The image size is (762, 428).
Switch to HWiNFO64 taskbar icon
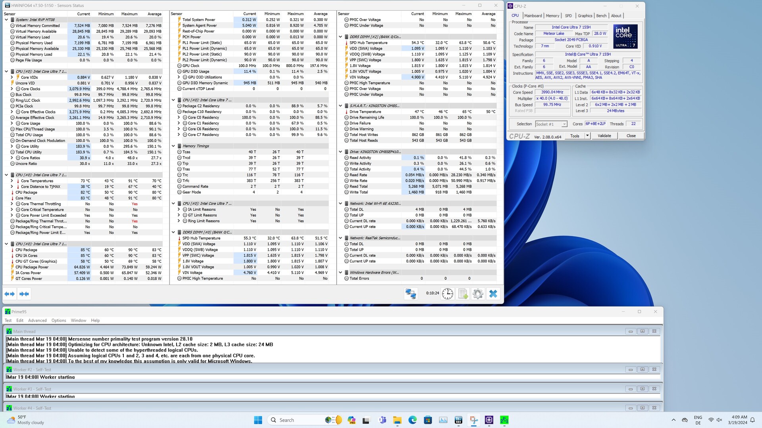click(458, 420)
